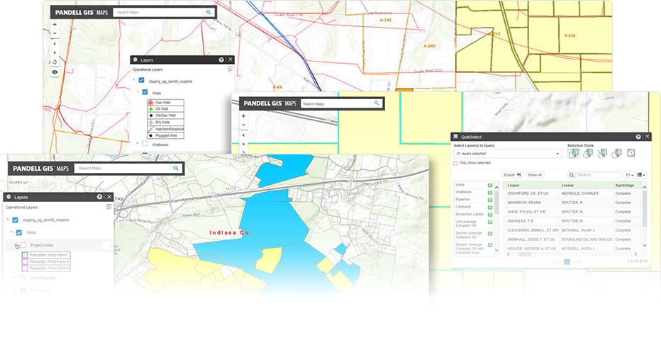The image size is (661, 345).
Task: Click the Dry Hole legend symbol
Action: [x=151, y=122]
